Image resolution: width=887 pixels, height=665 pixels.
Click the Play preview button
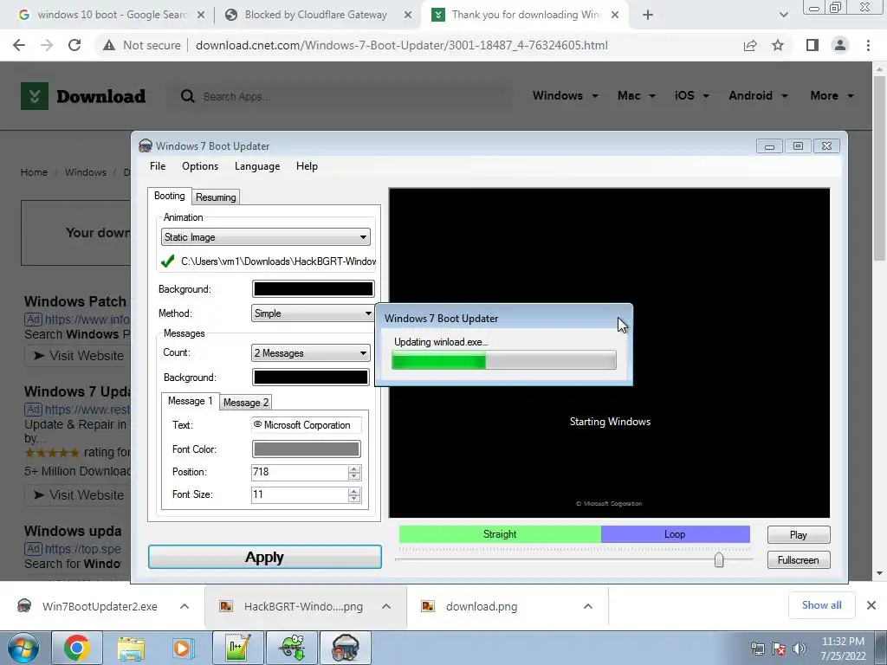(x=798, y=534)
